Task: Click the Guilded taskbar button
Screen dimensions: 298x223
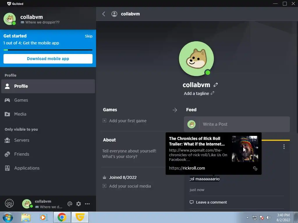Action: [x=80, y=217]
